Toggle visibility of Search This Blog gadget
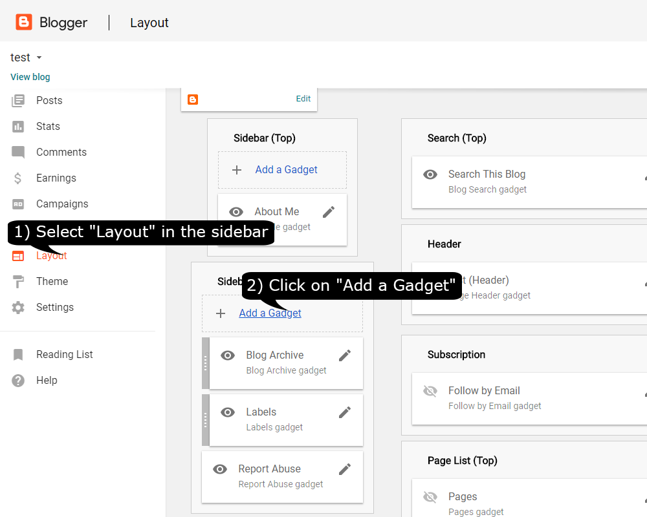The height and width of the screenshot is (517, 647). coord(430,174)
